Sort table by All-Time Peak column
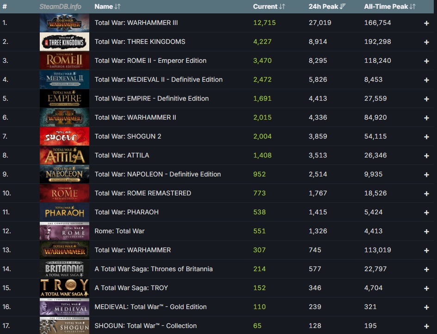The width and height of the screenshot is (437, 334). coord(390,6)
